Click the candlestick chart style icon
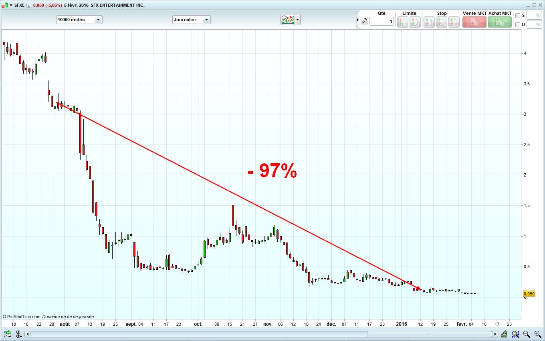Screen dimensions: 545x341 tap(5, 5)
